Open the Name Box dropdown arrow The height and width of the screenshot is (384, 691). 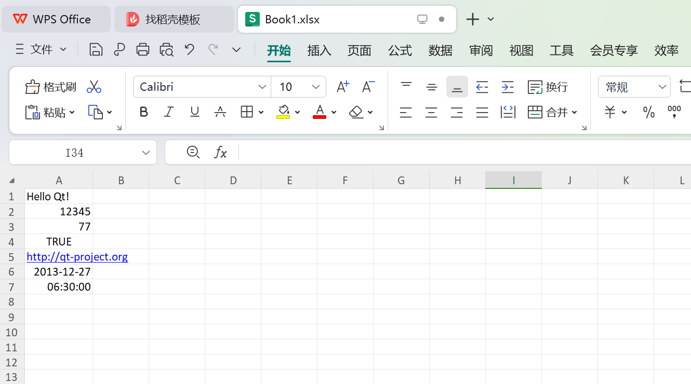click(146, 153)
